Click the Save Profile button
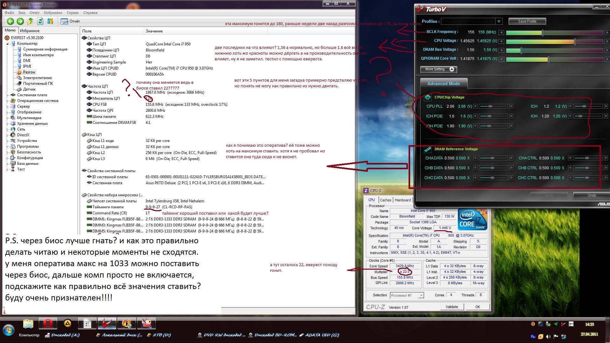Screen dimensions: 610x343 tap(527, 21)
